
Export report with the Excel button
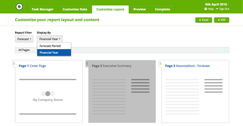point(203,20)
